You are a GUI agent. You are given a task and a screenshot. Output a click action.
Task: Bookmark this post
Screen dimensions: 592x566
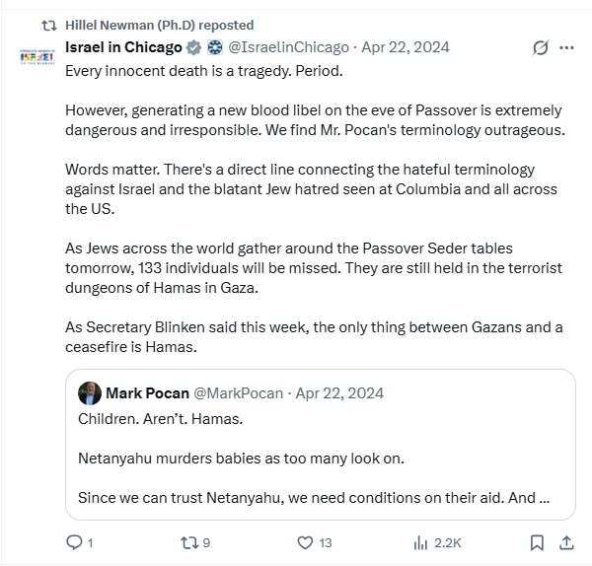537,542
